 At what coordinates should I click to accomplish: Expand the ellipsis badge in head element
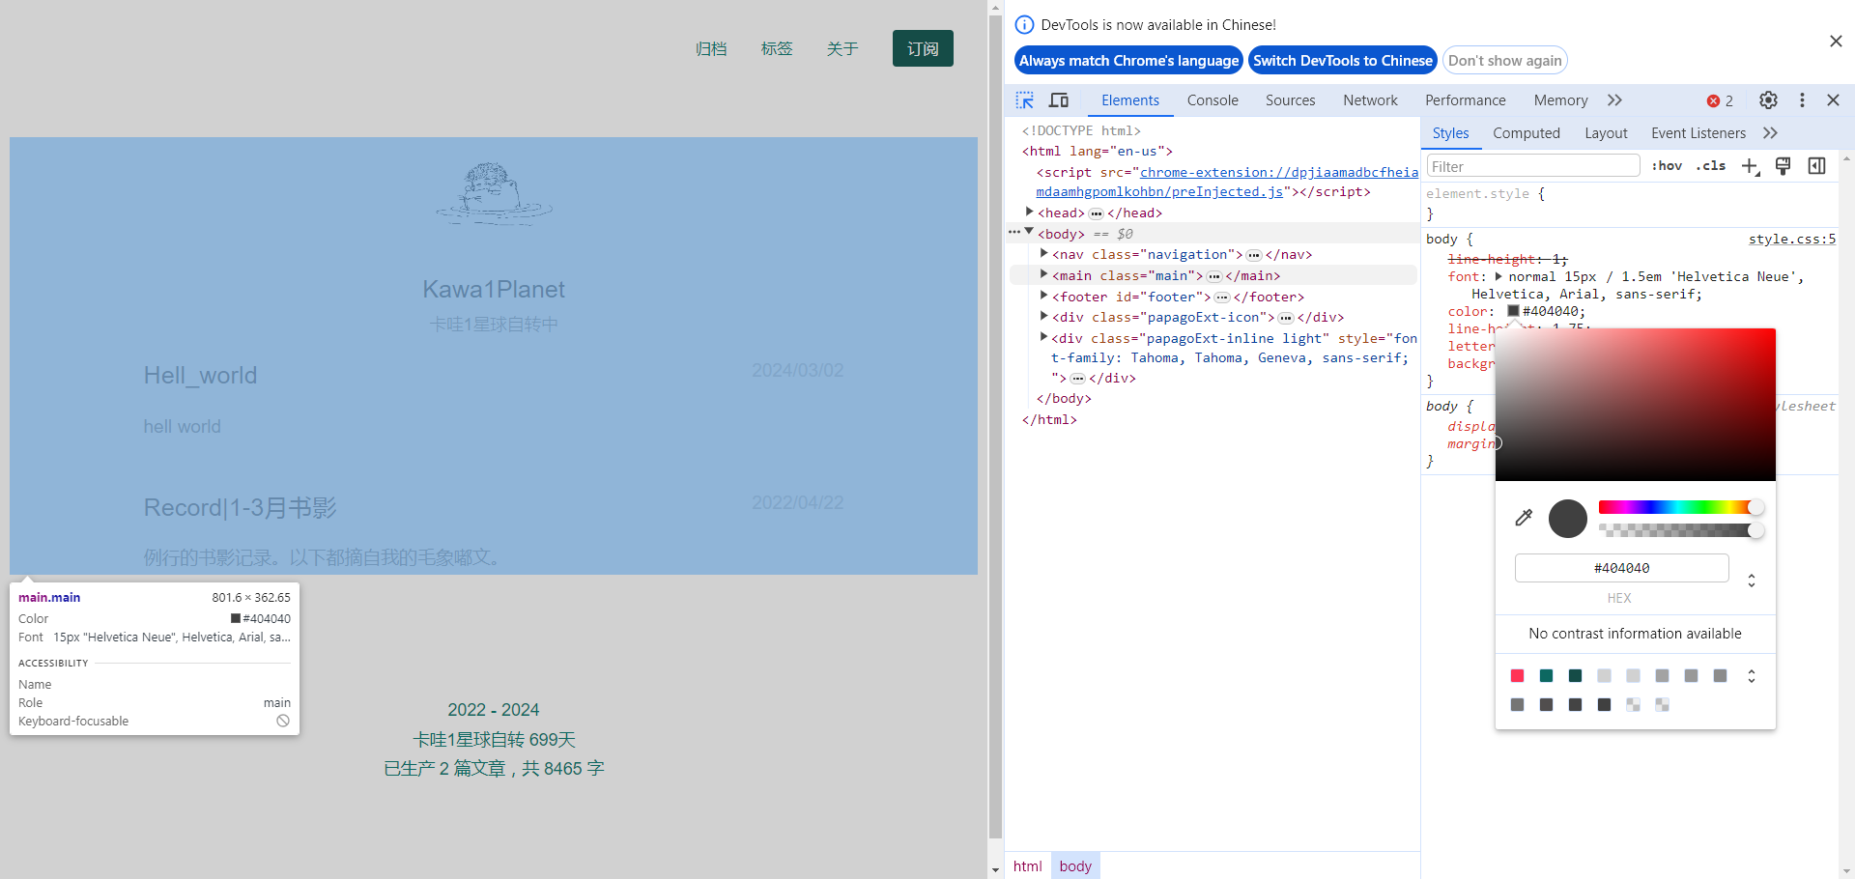(1096, 213)
